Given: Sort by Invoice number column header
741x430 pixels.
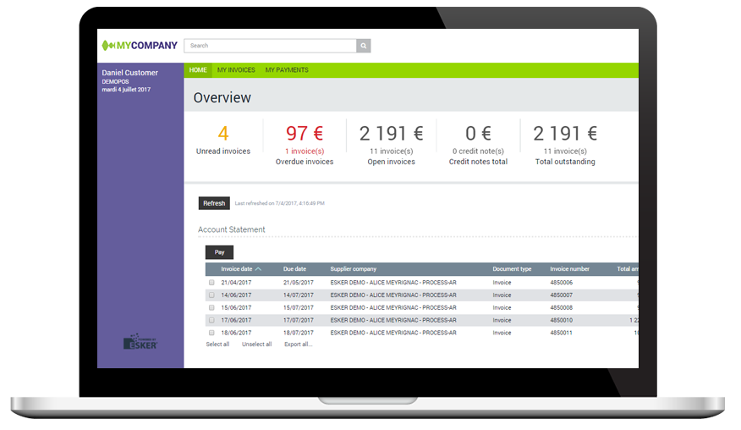Looking at the screenshot, I should pyautogui.click(x=569, y=269).
